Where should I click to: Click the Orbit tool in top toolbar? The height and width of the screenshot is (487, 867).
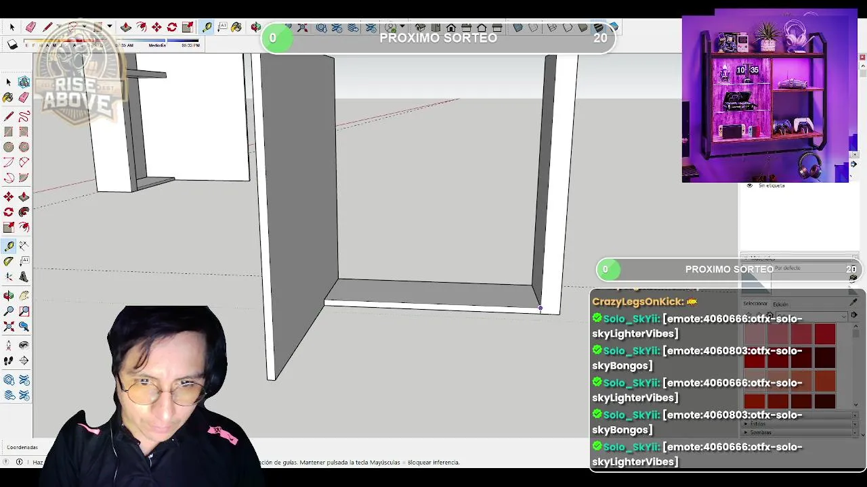click(255, 27)
